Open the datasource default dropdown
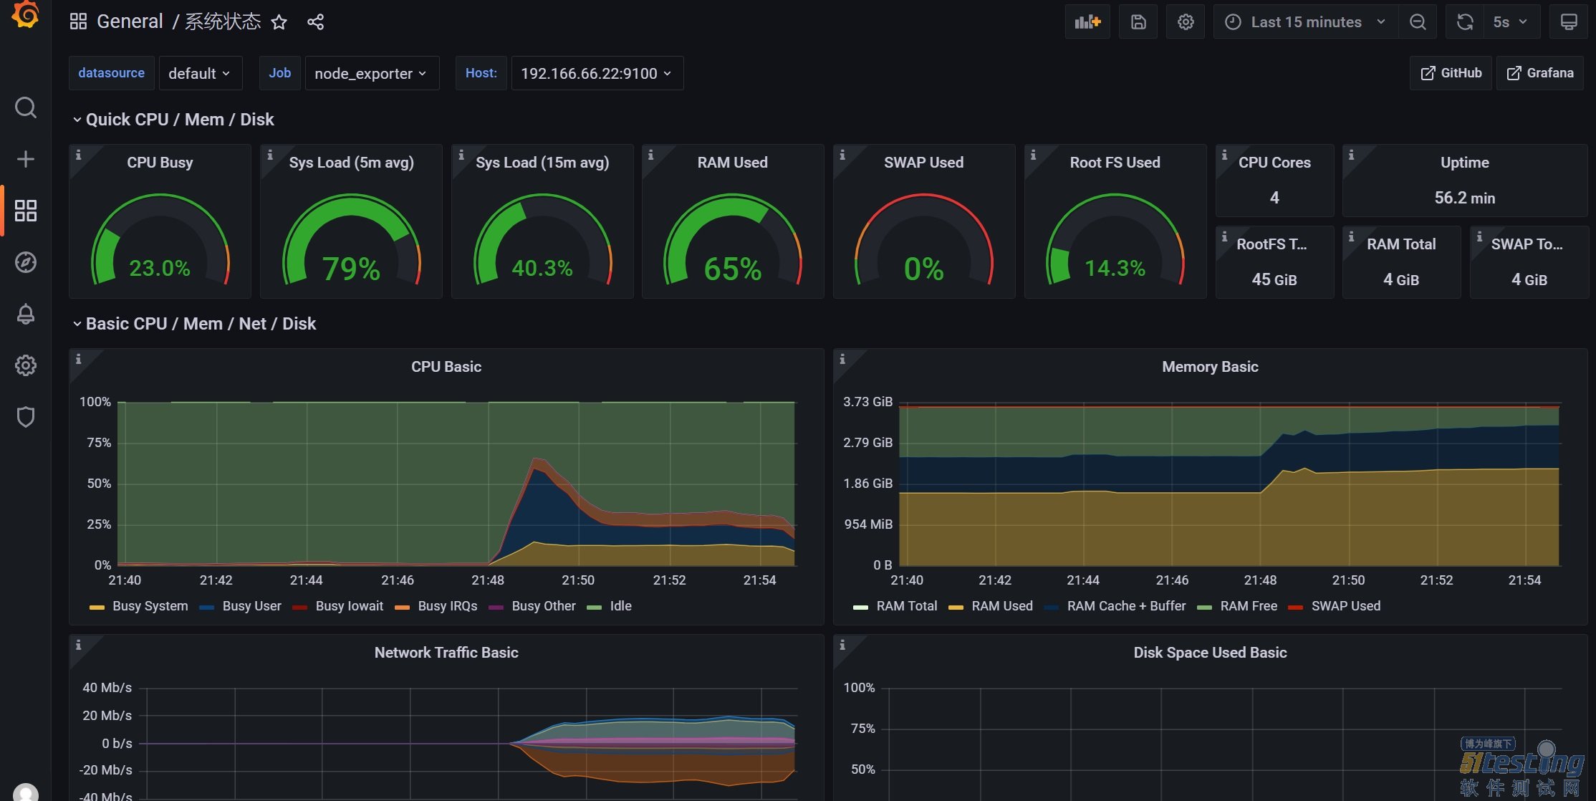Viewport: 1596px width, 801px height. point(200,73)
